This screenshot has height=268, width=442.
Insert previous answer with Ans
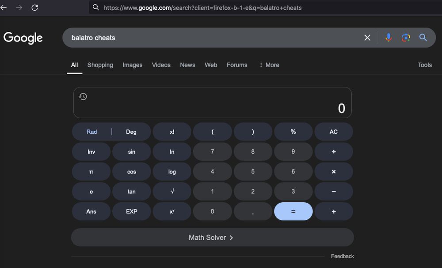[x=91, y=211]
